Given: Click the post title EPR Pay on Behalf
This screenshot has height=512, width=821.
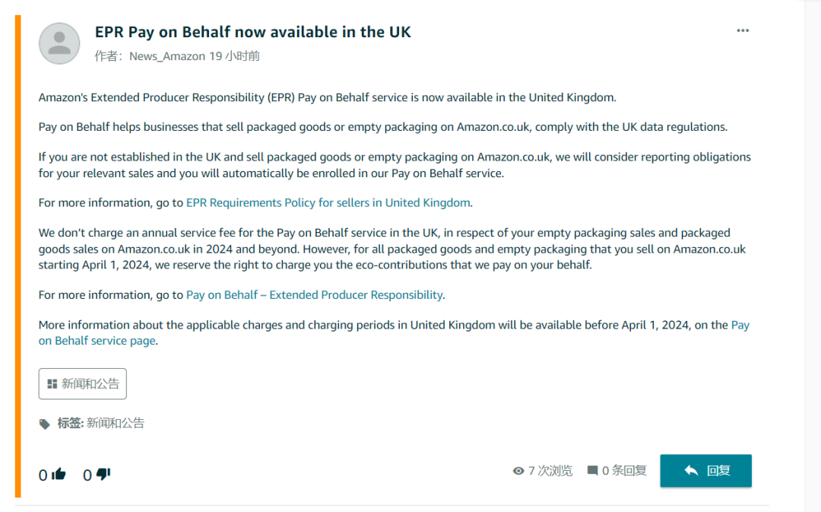Looking at the screenshot, I should tap(252, 32).
